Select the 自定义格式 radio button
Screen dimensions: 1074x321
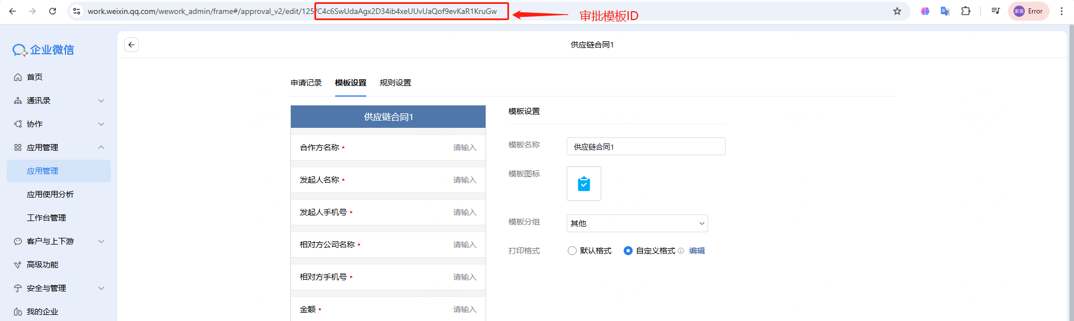(628, 251)
